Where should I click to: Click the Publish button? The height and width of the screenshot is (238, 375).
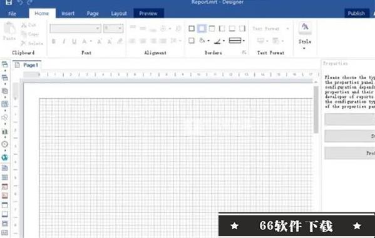(356, 13)
